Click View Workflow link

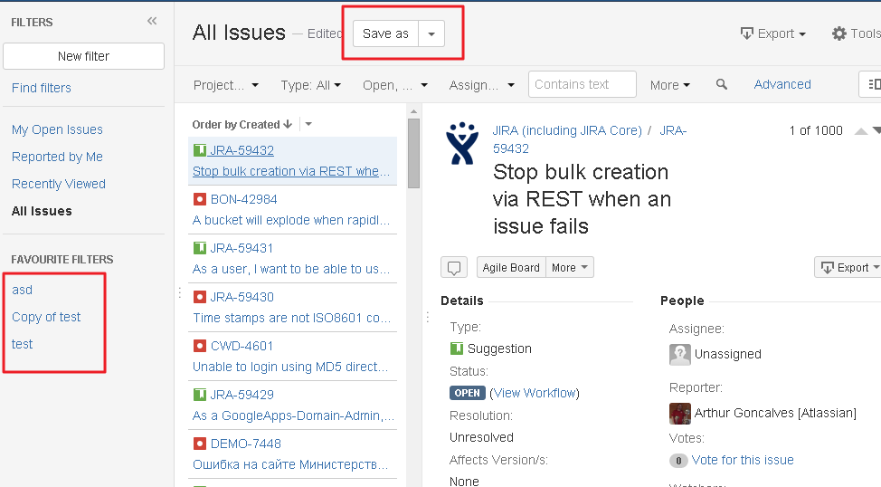click(x=536, y=393)
